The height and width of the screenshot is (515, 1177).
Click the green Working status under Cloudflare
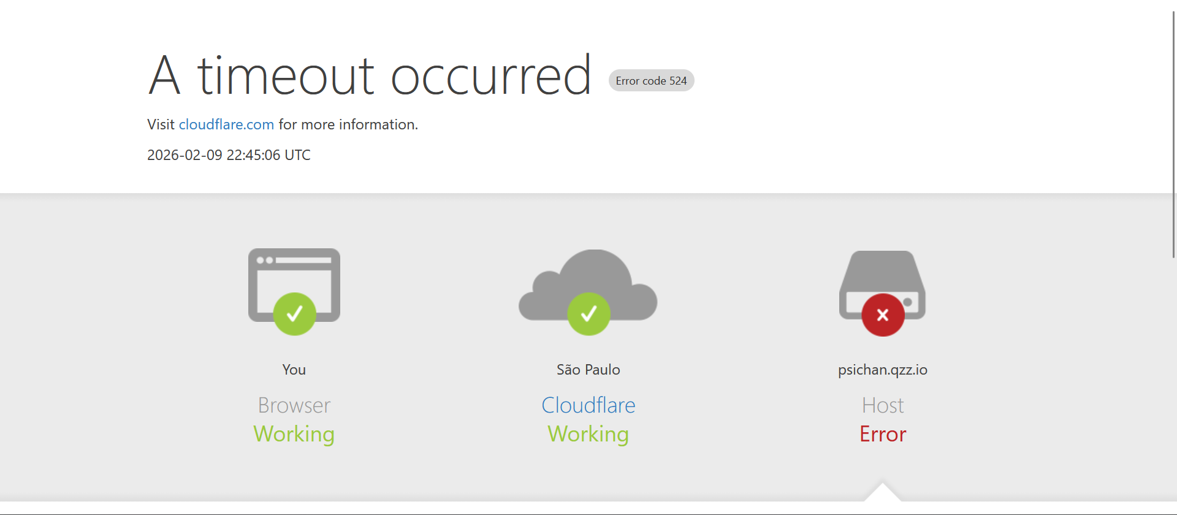(588, 434)
